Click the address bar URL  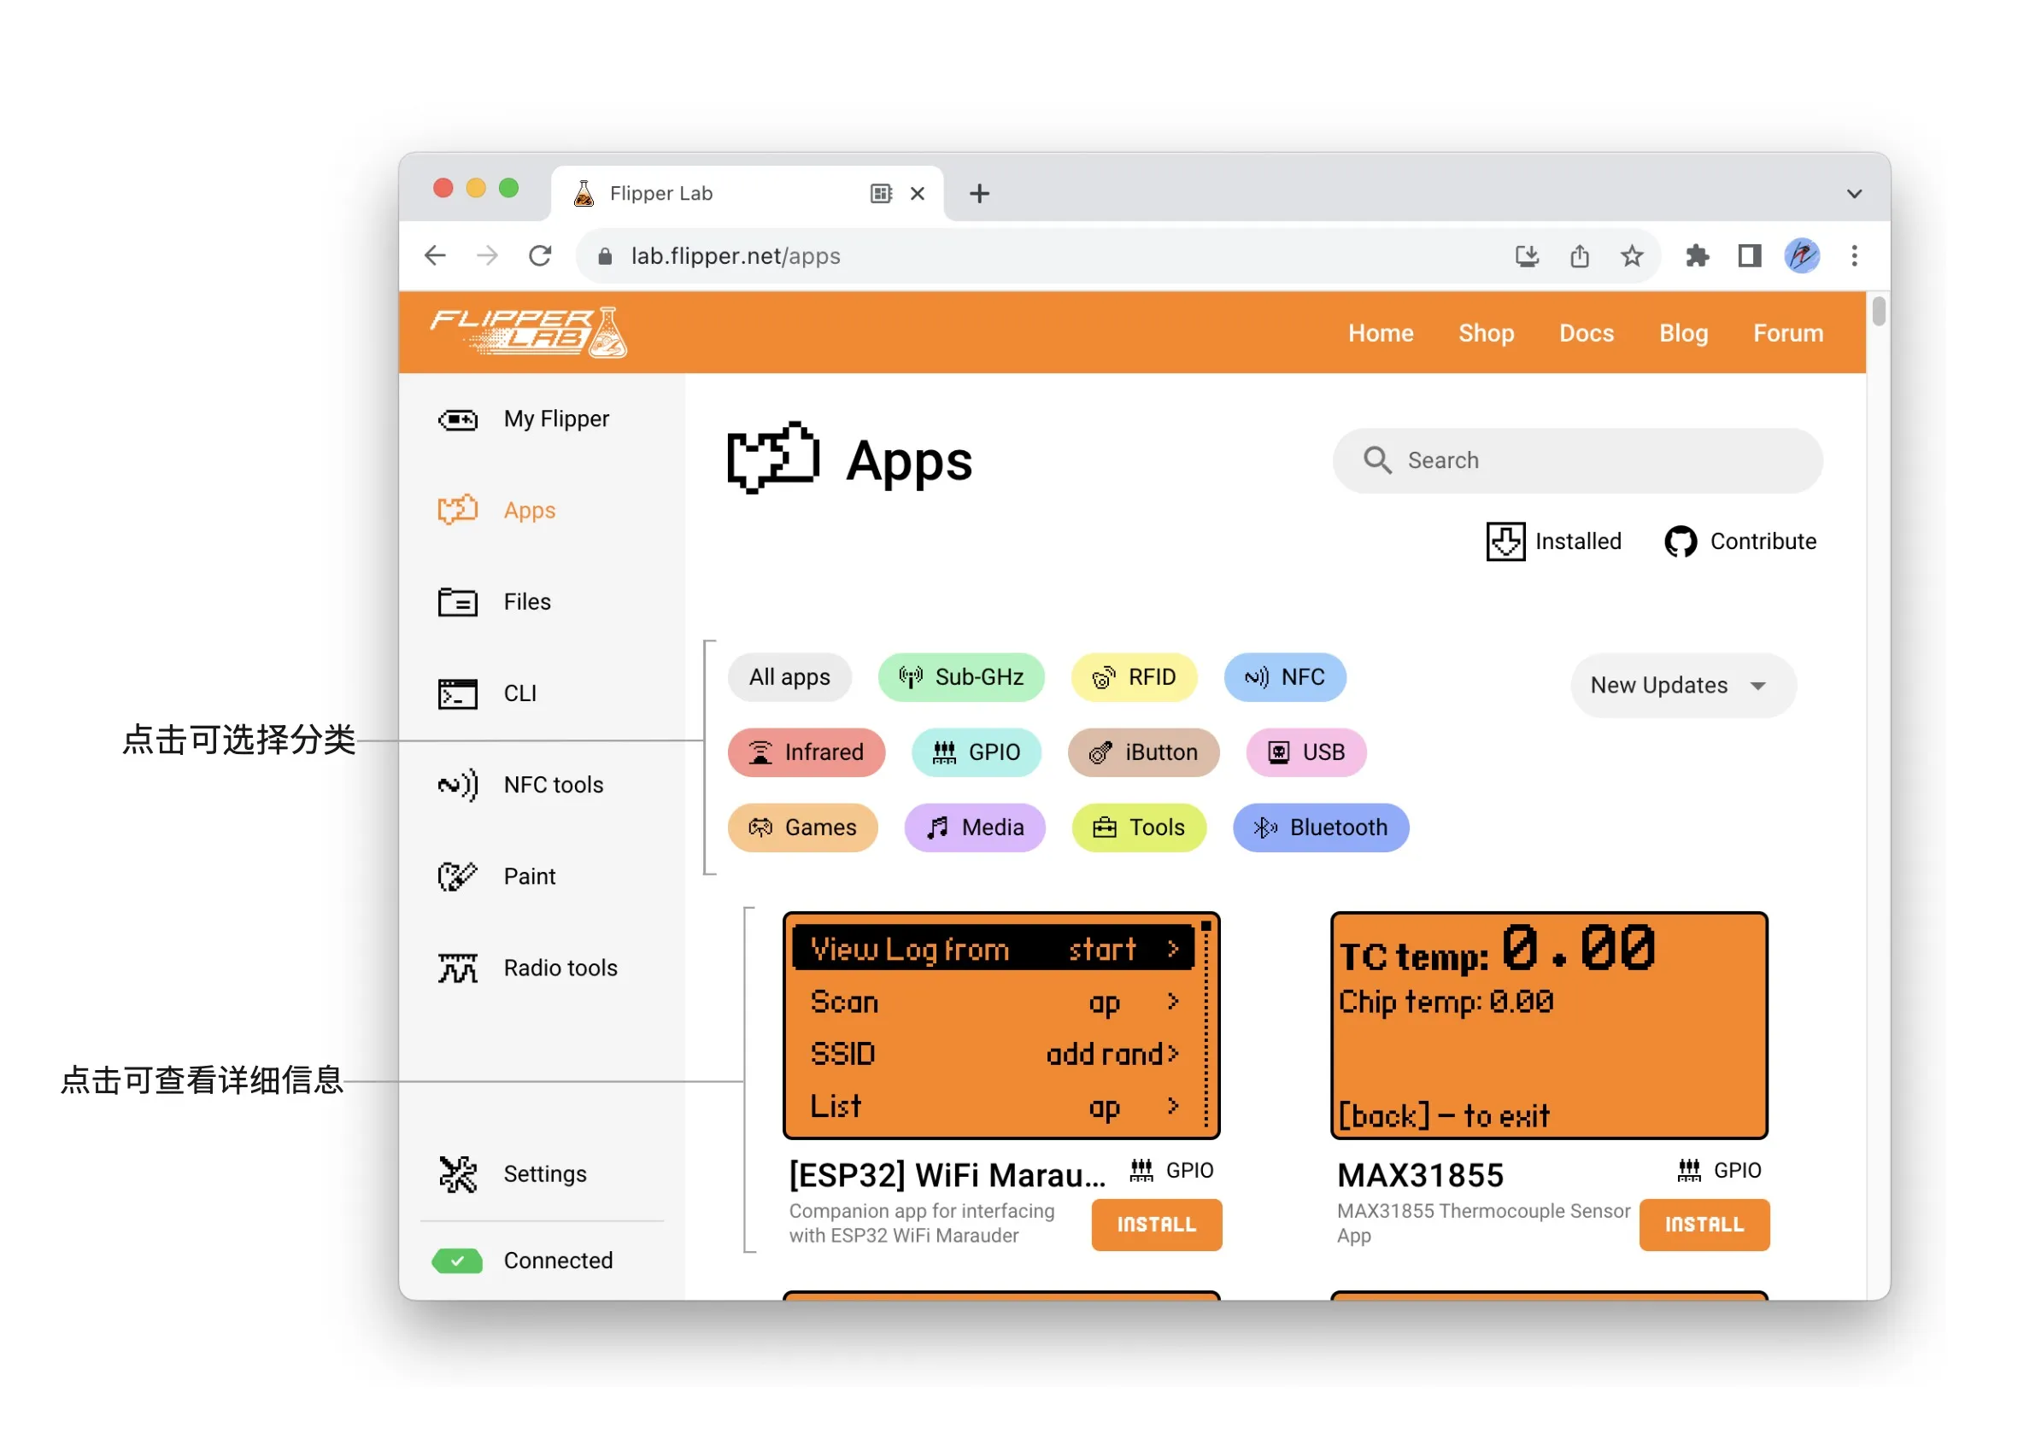pyautogui.click(x=736, y=256)
